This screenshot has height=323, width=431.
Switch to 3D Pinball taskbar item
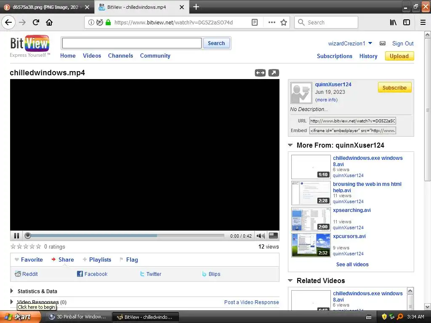78,317
